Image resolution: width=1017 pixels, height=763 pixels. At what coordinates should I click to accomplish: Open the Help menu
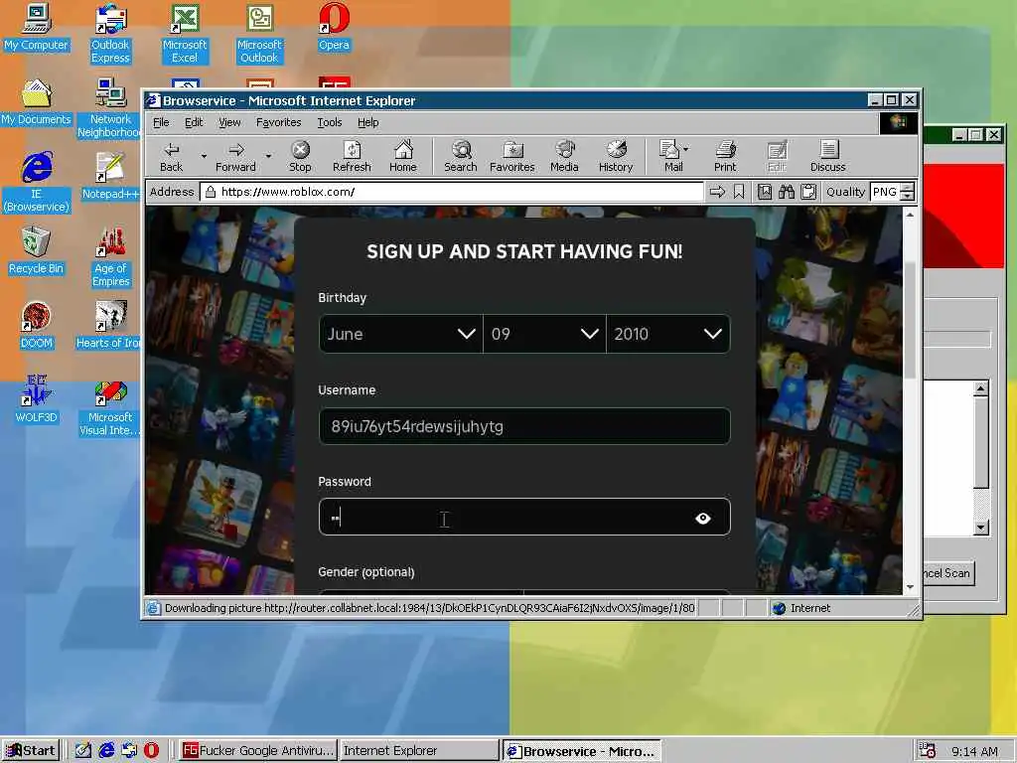point(367,122)
